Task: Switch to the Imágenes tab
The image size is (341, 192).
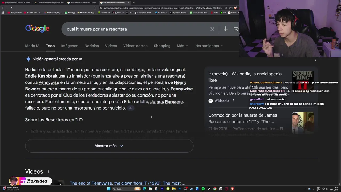Action: pyautogui.click(x=70, y=46)
